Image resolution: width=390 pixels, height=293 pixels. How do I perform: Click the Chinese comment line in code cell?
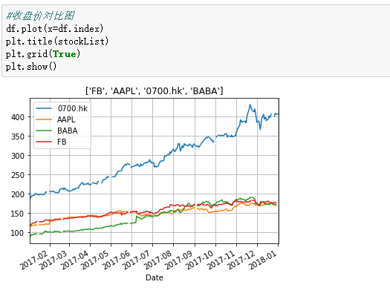[x=40, y=16]
